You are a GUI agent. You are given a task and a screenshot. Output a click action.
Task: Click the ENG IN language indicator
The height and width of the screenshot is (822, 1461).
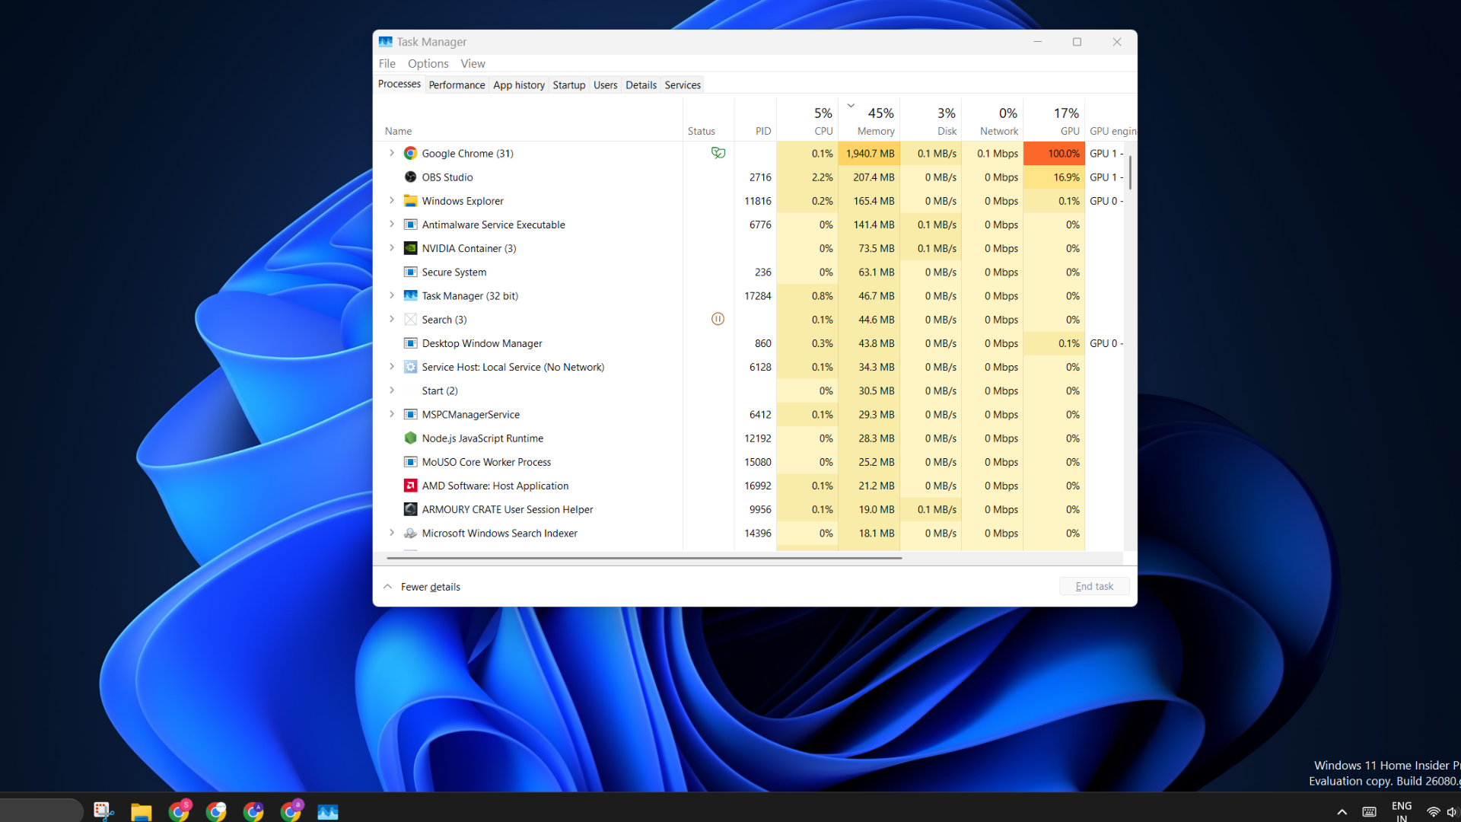click(x=1402, y=811)
